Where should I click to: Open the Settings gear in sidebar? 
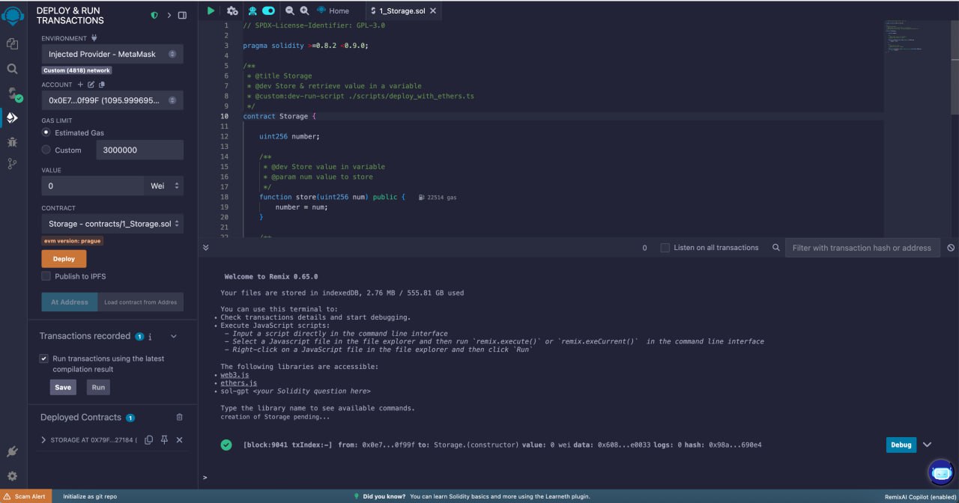click(x=12, y=476)
